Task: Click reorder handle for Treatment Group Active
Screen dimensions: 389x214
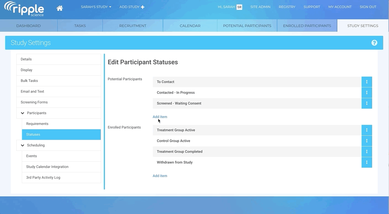Action: pos(367,130)
